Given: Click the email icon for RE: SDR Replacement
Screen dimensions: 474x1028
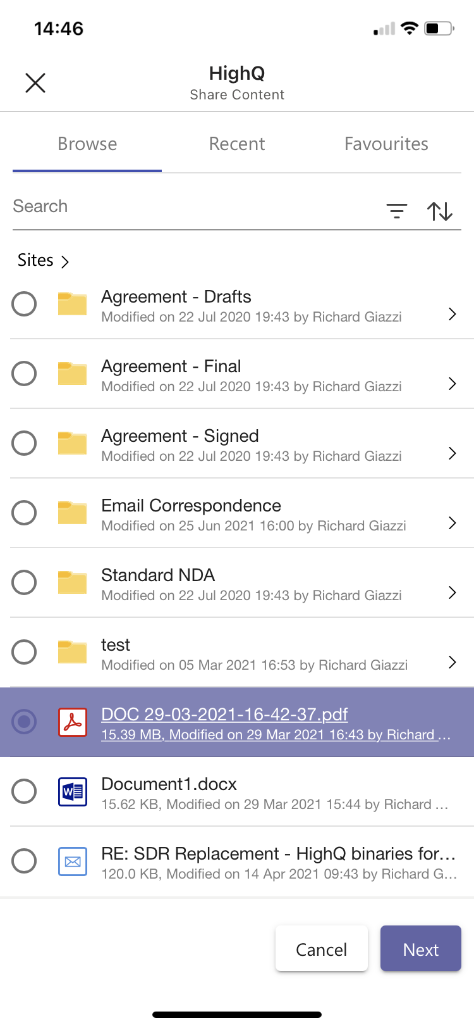Looking at the screenshot, I should tap(73, 861).
